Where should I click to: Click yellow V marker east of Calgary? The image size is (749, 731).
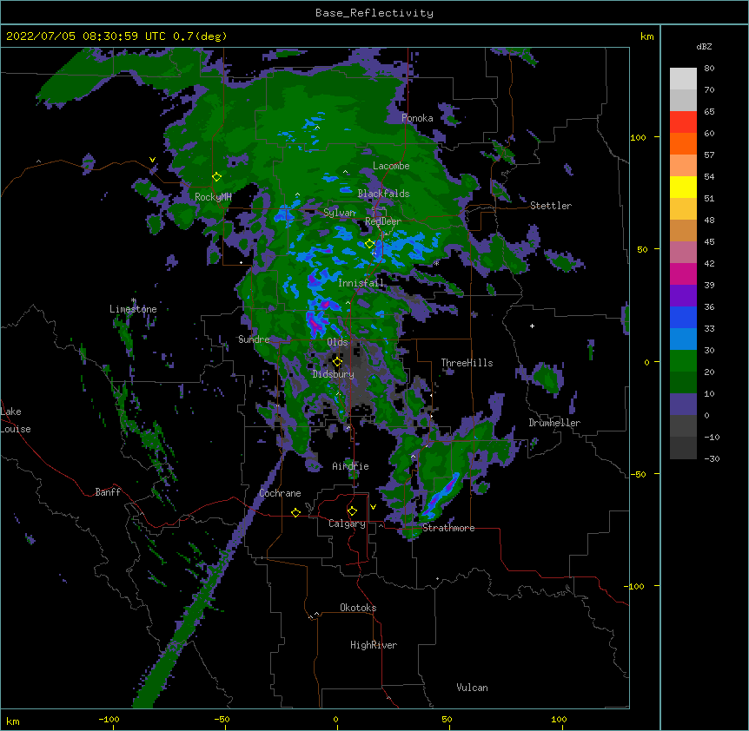click(373, 507)
